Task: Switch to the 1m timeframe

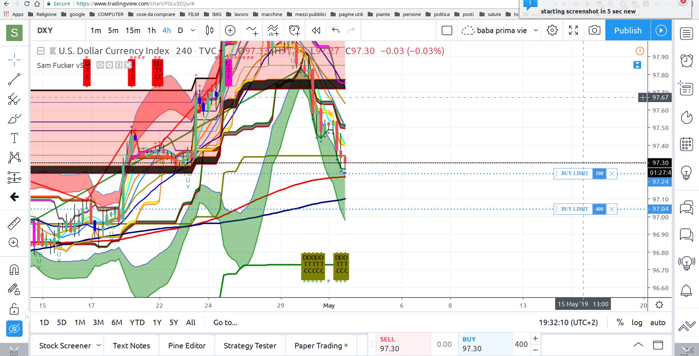Action: click(96, 31)
